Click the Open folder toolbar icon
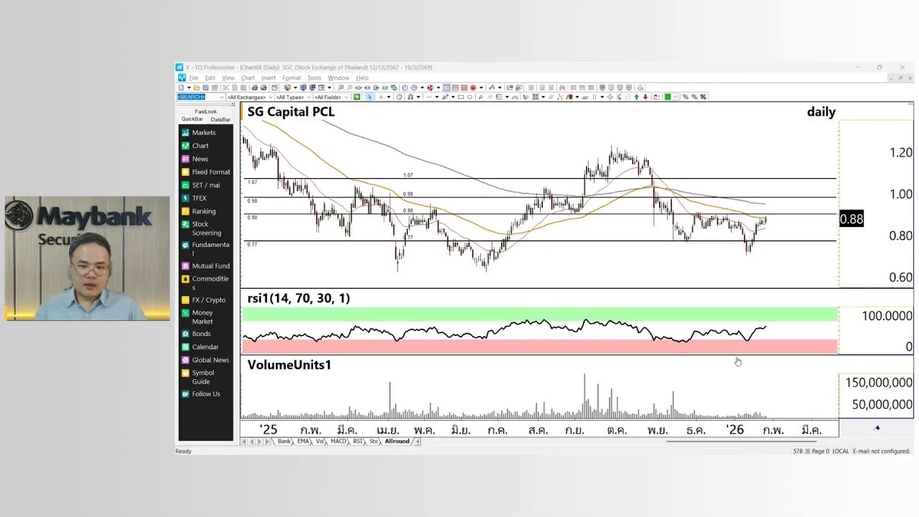The width and height of the screenshot is (919, 517). point(197,88)
